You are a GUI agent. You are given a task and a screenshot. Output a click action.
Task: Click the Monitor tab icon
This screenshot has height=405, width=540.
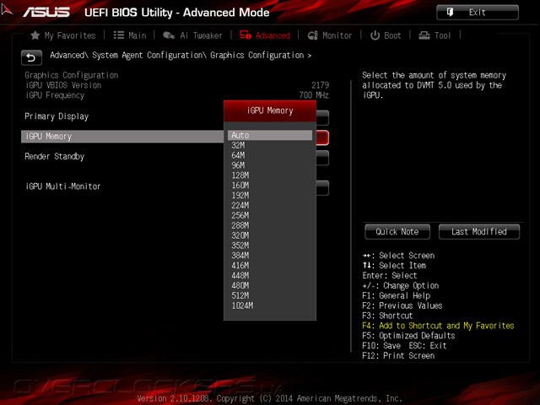click(313, 35)
